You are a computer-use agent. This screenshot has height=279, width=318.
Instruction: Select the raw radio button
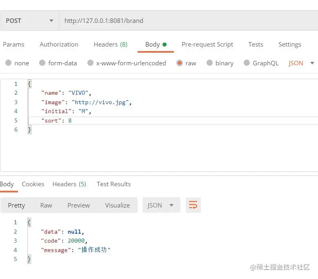(x=180, y=63)
